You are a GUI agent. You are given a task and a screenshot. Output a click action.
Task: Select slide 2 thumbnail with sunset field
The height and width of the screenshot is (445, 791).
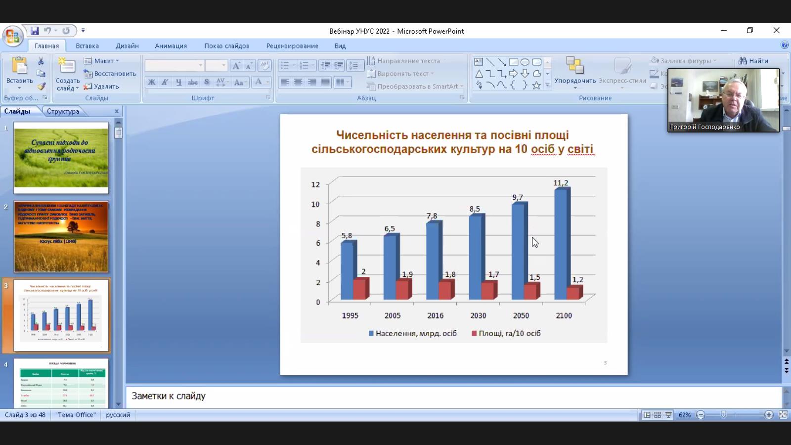point(61,236)
